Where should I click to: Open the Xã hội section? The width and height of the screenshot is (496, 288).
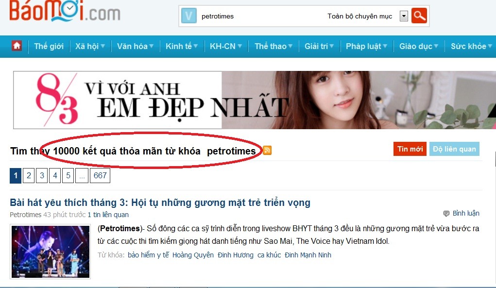coord(87,46)
